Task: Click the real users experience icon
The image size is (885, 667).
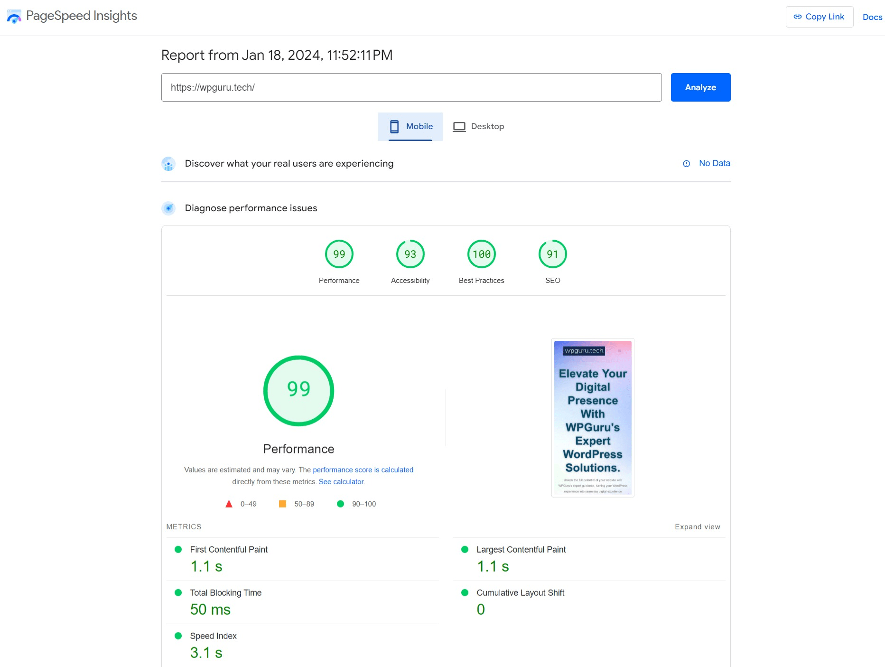Action: point(168,164)
